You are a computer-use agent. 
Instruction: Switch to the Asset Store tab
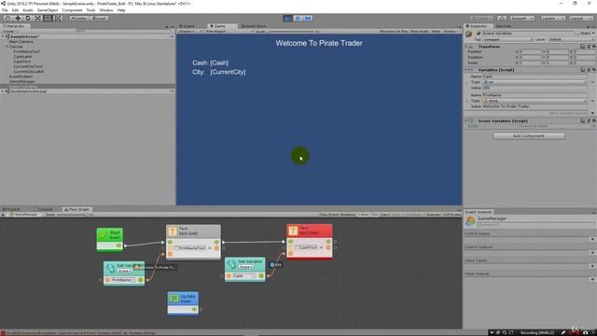click(x=254, y=26)
